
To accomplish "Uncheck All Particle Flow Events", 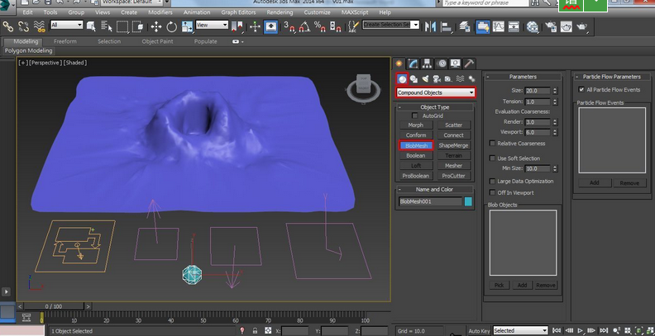I will [581, 89].
